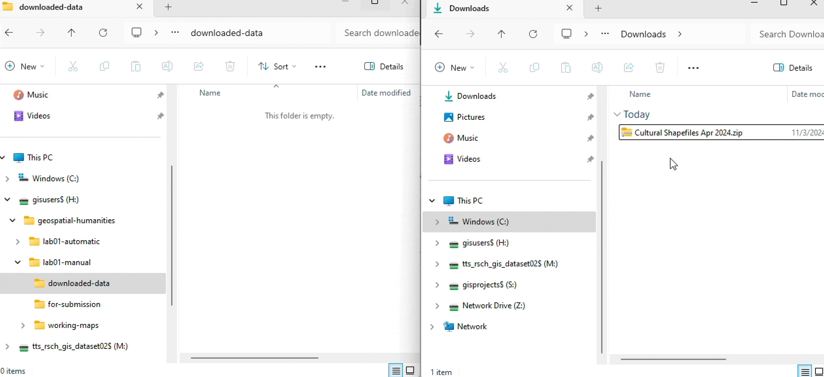This screenshot has width=824, height=377.
Task: Expand the lab01-automatic folder
Action: click(18, 242)
